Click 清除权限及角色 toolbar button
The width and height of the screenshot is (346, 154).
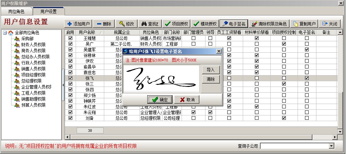(x=269, y=24)
